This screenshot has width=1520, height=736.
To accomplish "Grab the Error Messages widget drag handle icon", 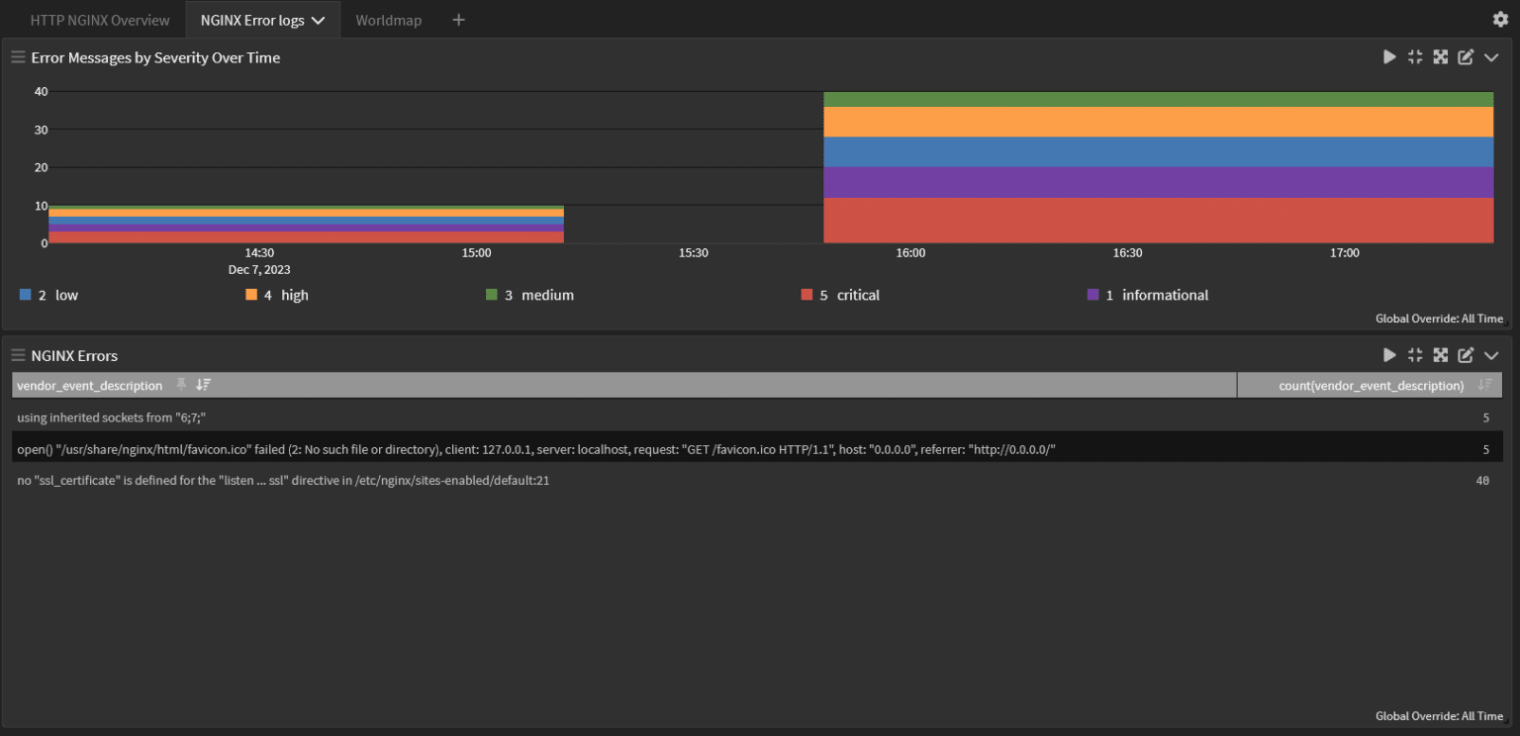I will point(18,57).
